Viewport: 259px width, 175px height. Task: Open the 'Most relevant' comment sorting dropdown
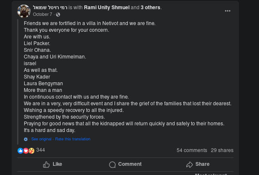pos(211,174)
